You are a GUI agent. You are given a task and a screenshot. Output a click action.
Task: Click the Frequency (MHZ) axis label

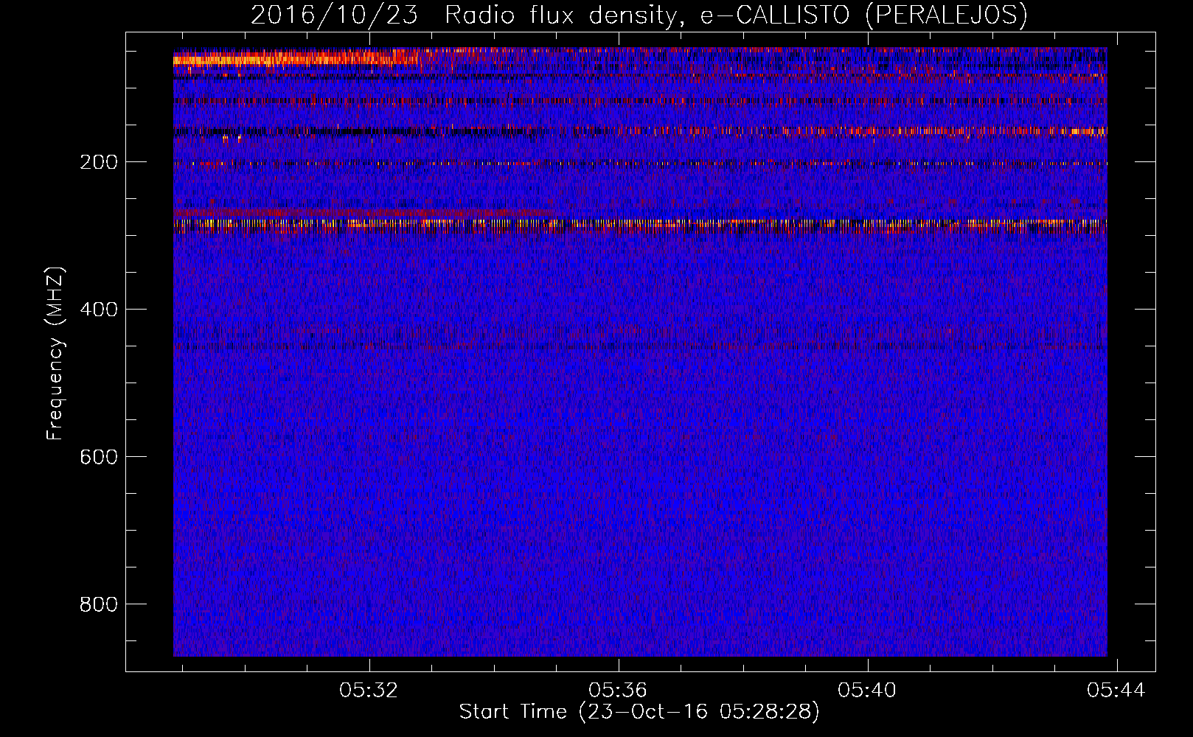pos(55,353)
